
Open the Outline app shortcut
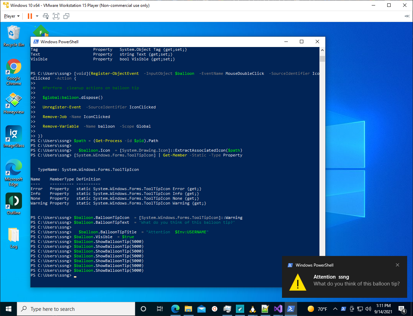tap(13, 201)
